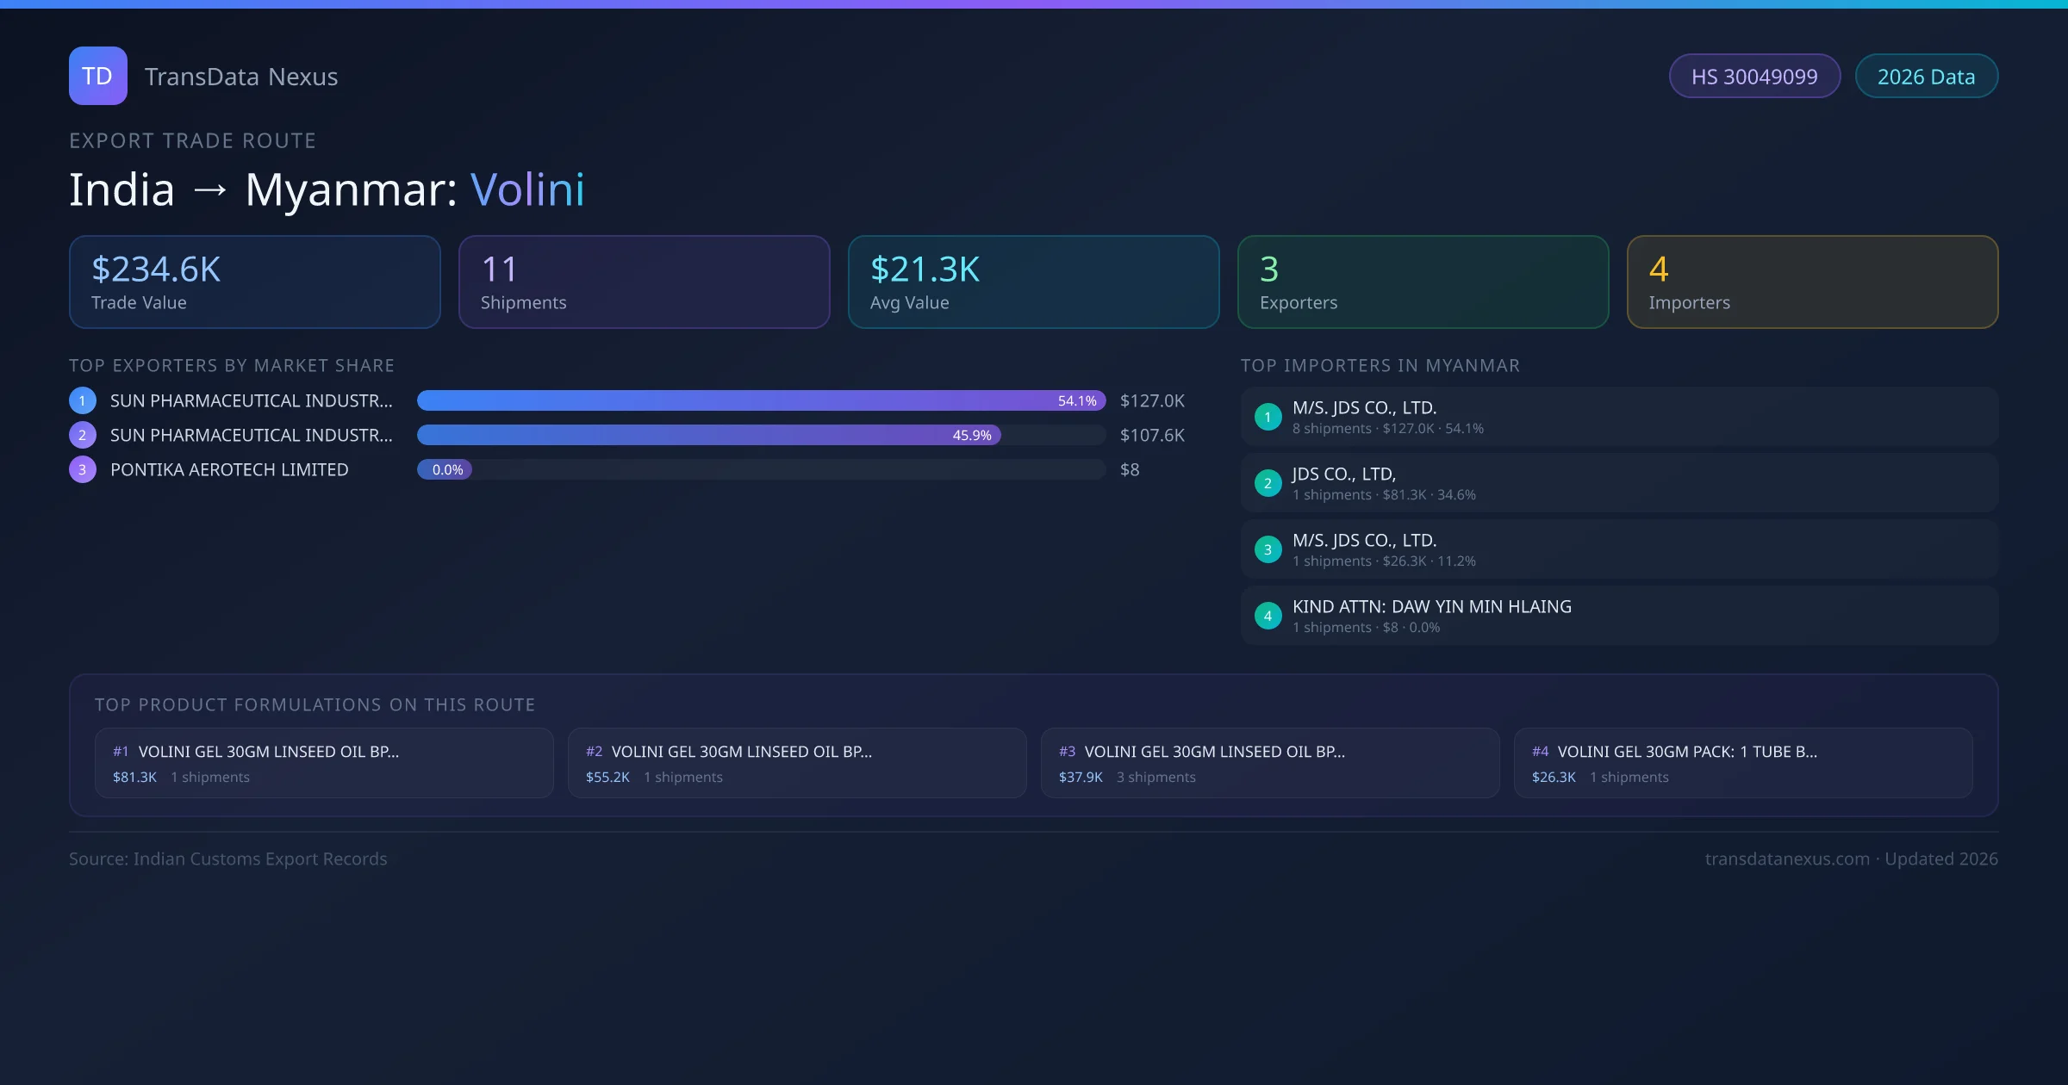2068x1085 pixels.
Task: Click the 2026 Data pill
Action: (1926, 77)
